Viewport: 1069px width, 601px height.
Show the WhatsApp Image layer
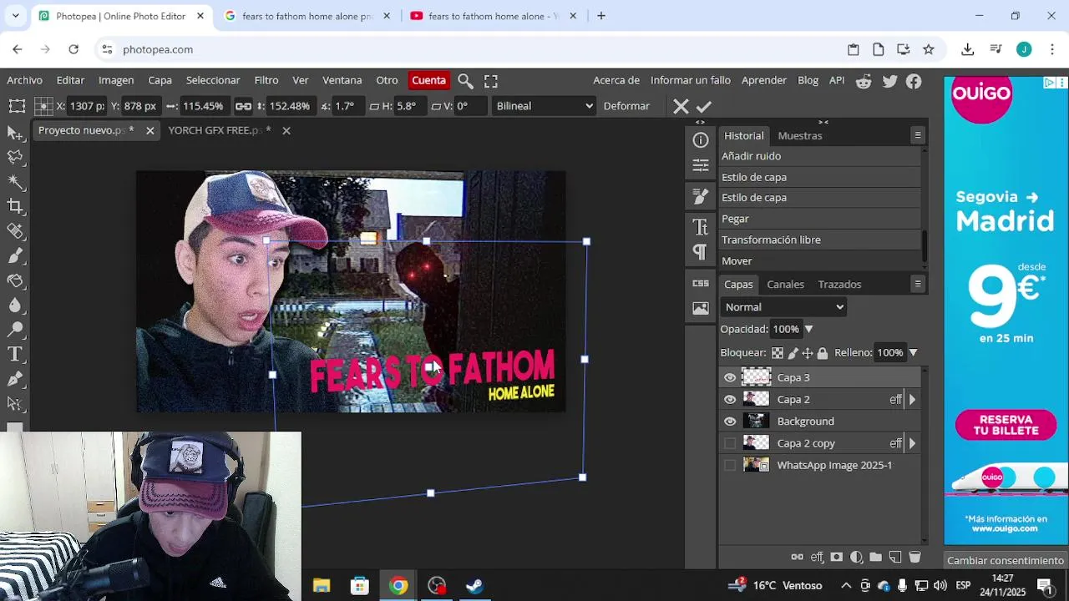[x=730, y=465]
